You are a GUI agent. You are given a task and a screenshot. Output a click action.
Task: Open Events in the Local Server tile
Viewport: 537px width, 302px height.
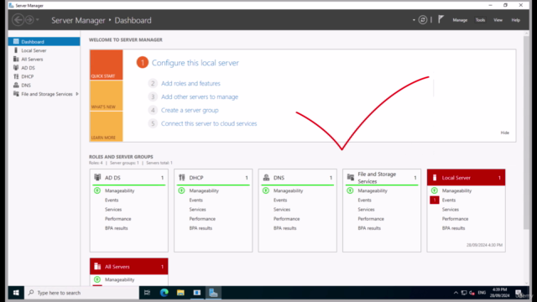pos(449,200)
